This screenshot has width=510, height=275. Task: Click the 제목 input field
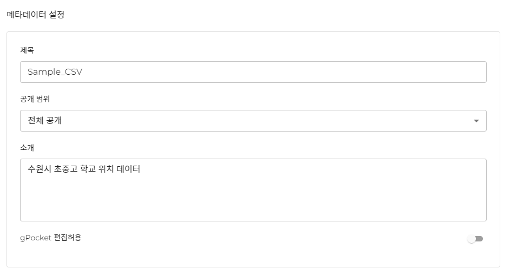click(x=253, y=72)
